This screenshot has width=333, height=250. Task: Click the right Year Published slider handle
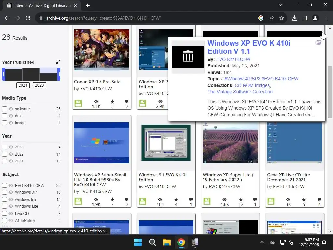59,74
